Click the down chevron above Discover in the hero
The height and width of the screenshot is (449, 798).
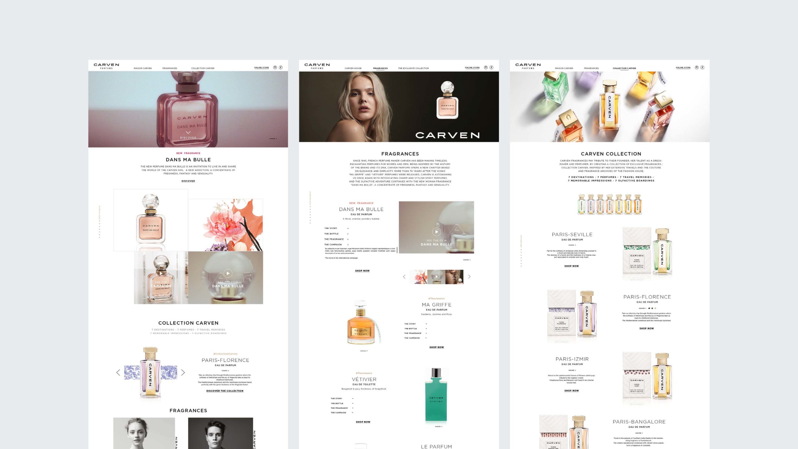[188, 133]
